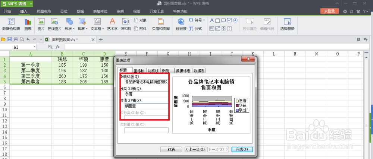Insert a scroll bar form control

coord(223,29)
